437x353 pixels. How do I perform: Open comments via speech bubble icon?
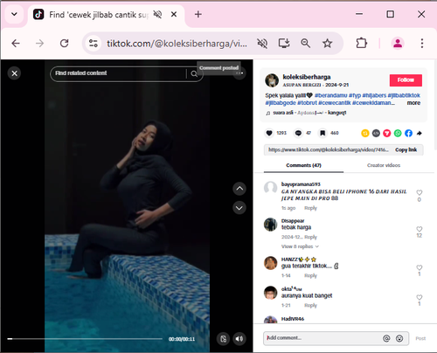(298, 133)
